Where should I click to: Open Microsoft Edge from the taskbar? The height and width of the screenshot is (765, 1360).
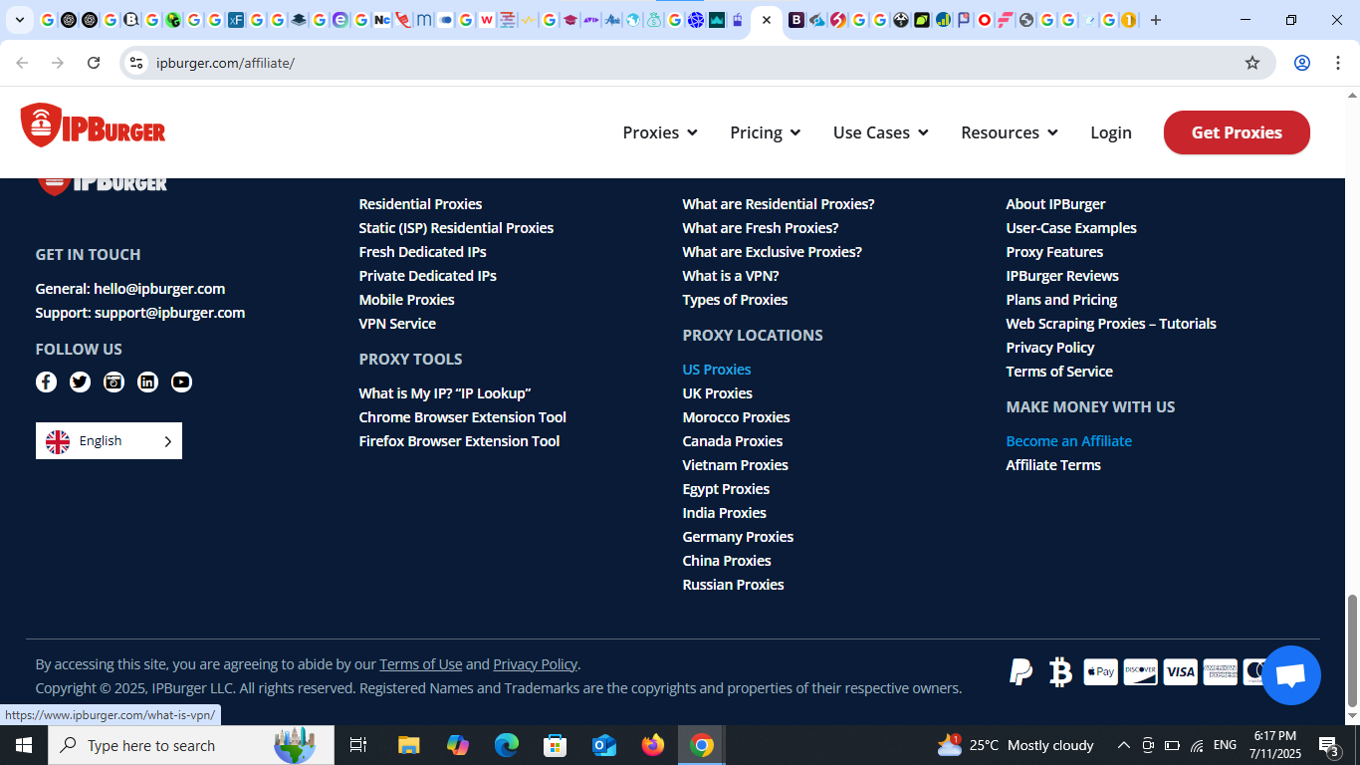(507, 745)
